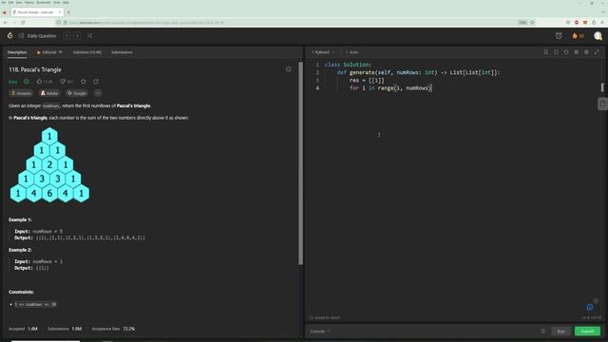This screenshot has width=608, height=342.
Task: Open the Auto editor mode dropdown
Action: tap(352, 52)
